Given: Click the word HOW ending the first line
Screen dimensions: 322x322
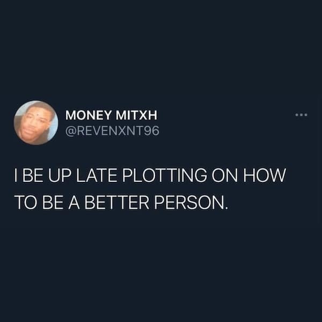Looking at the screenshot, I should [x=265, y=175].
